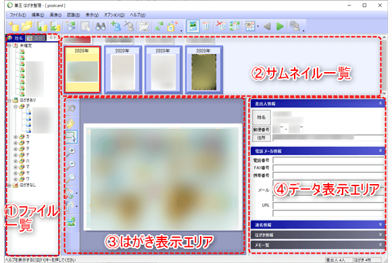The height and width of the screenshot is (263, 392).
Task: Click the open folder toolbar icon
Action: tap(27, 26)
